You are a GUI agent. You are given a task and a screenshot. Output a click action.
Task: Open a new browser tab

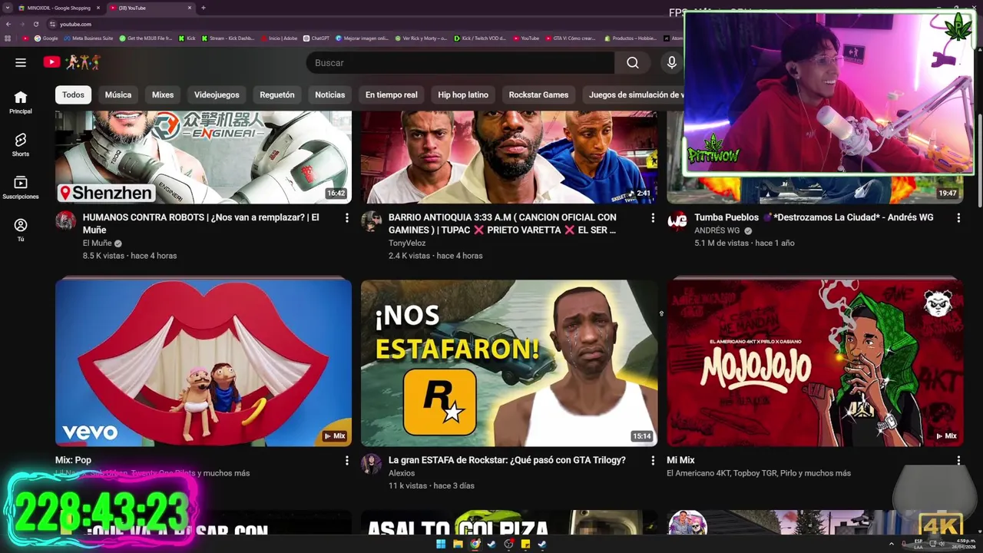(x=203, y=8)
